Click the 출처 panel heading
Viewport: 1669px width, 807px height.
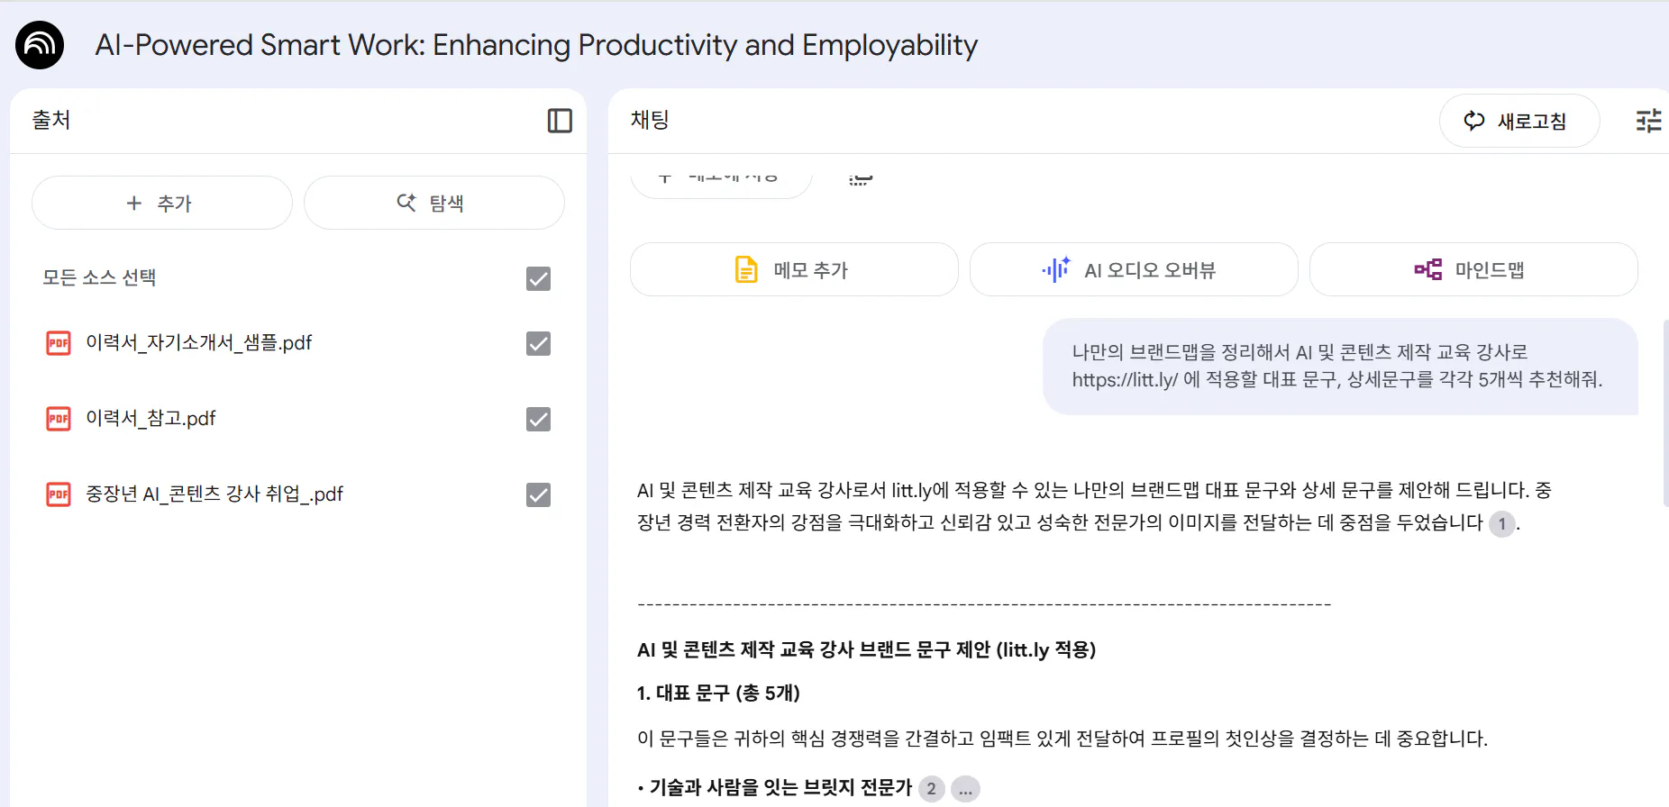51,120
